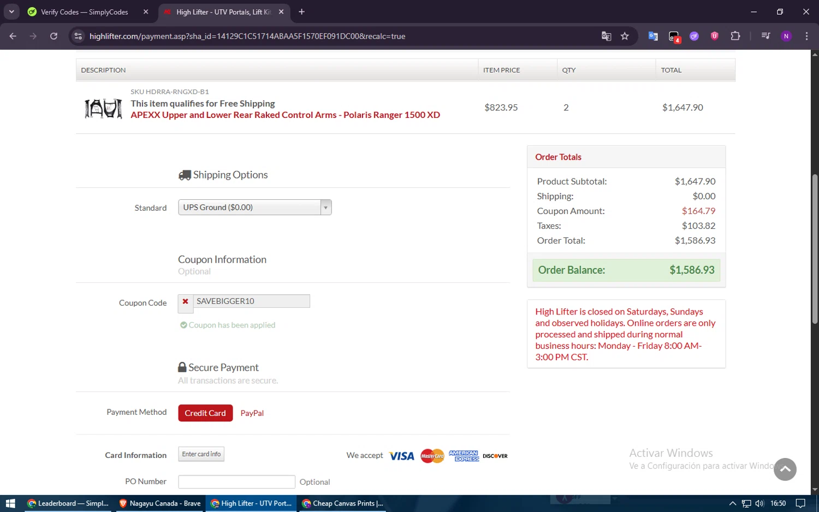819x512 pixels.
Task: Choose PayPal payment method
Action: [252, 413]
